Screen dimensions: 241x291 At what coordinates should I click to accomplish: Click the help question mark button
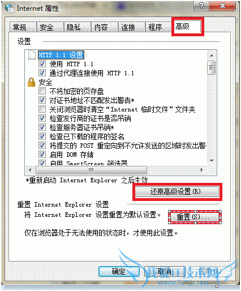tap(201, 6)
